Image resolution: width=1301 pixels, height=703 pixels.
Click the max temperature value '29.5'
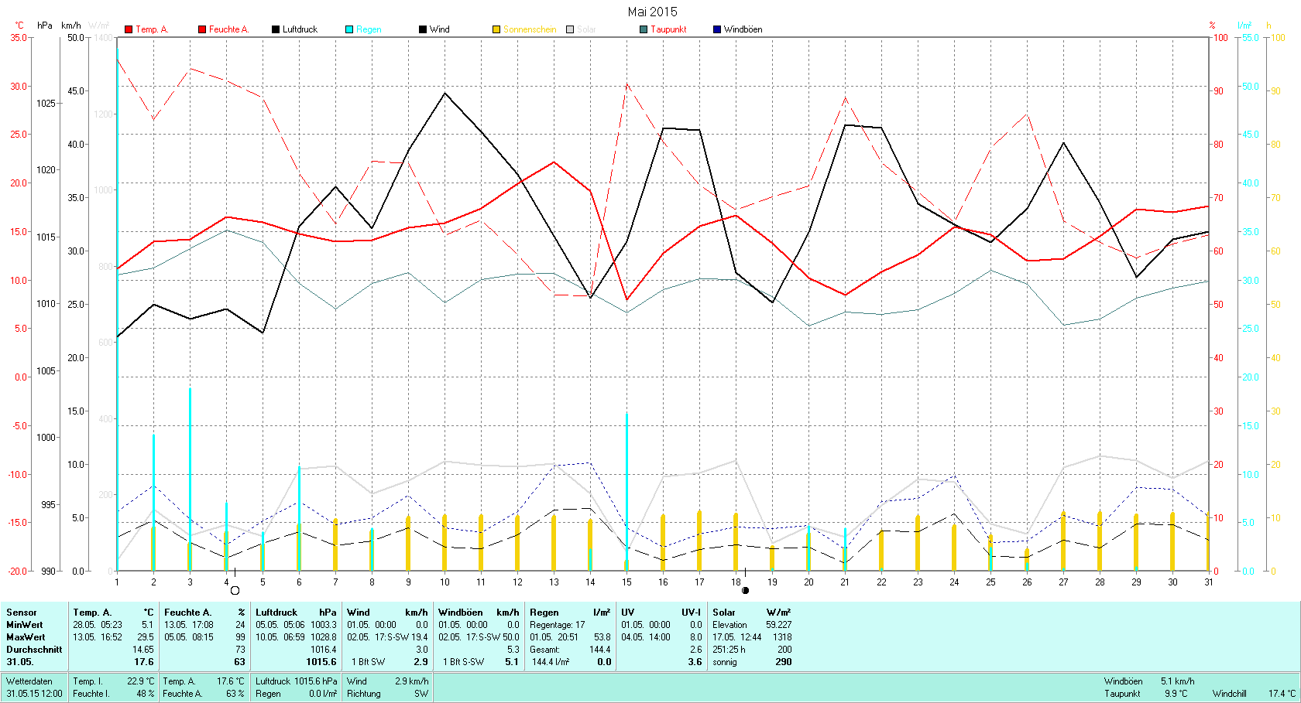(x=146, y=637)
